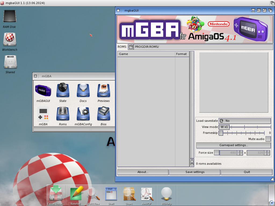This screenshot has height=206, width=275.
Task: Click the Game column header
Action: point(146,54)
